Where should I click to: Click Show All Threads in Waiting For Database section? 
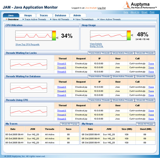[145, 76]
